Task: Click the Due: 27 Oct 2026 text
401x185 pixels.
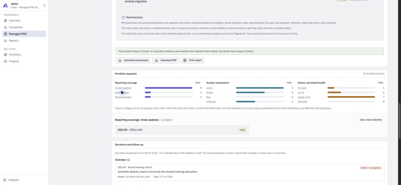Action: coord(163,177)
